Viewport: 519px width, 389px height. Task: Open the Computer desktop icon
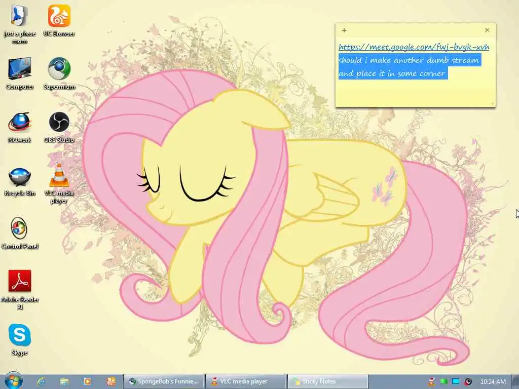pyautogui.click(x=20, y=73)
